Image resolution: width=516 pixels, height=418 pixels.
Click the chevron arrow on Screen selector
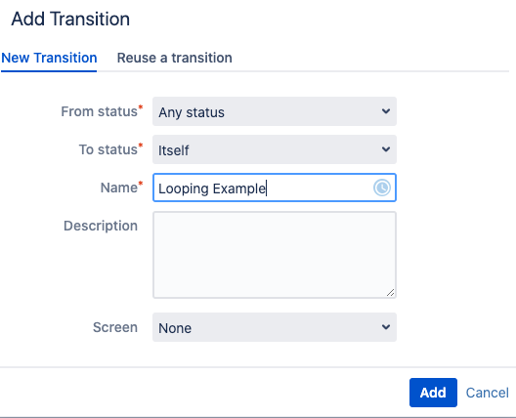click(386, 327)
